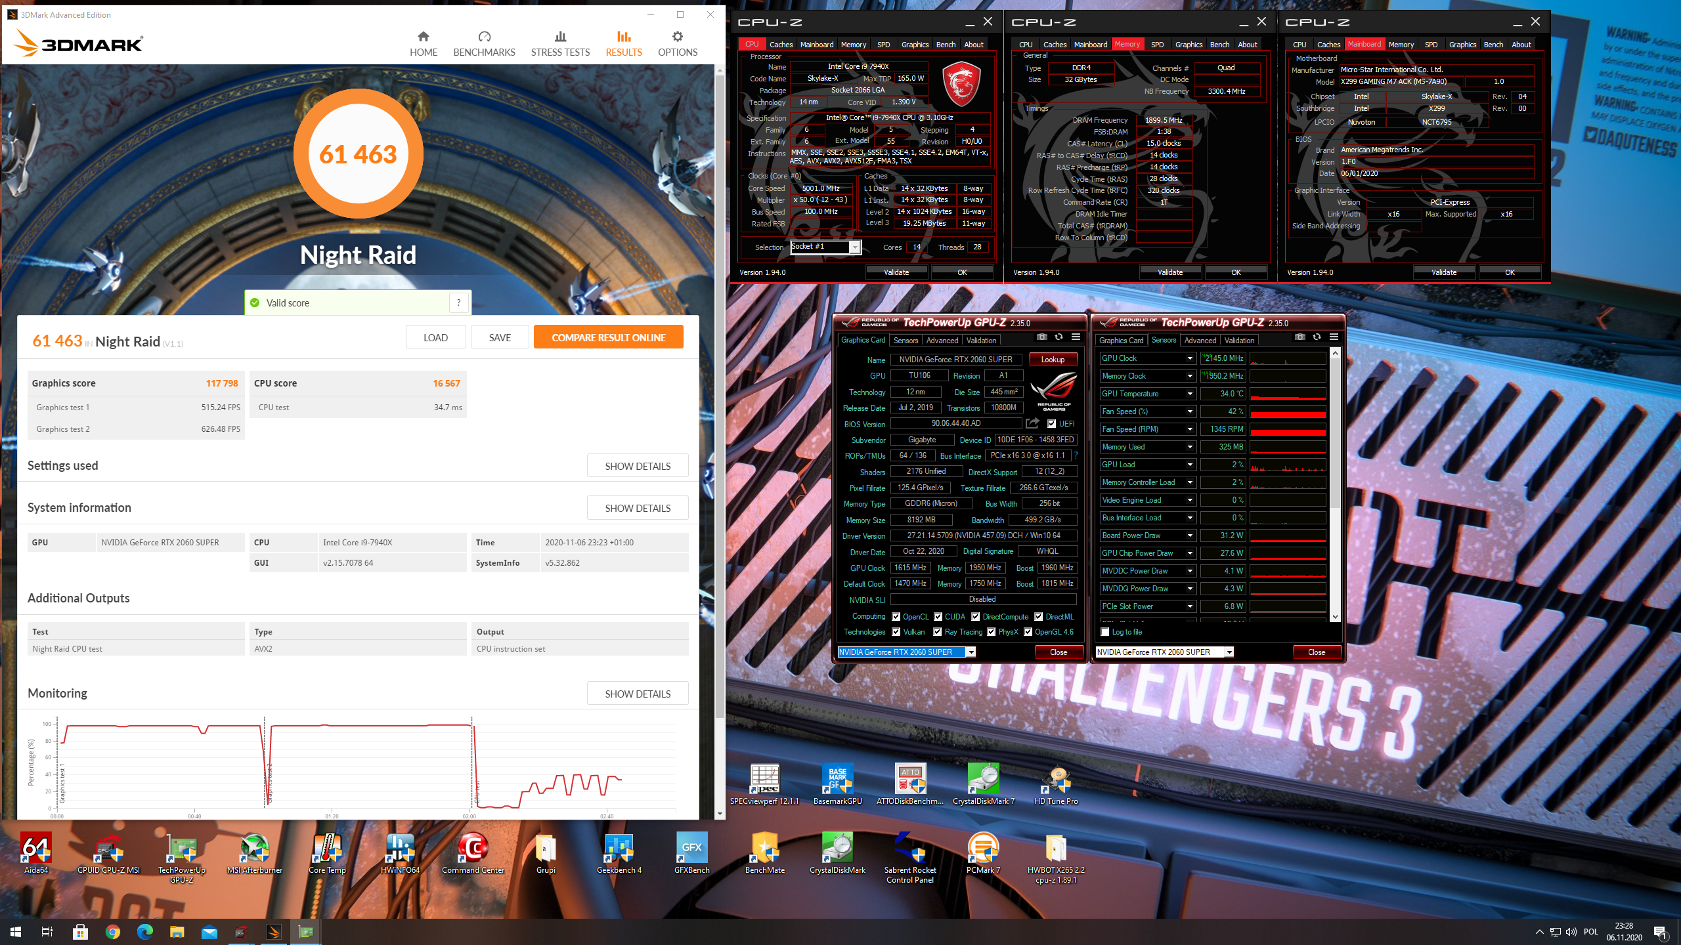Open the ATTODiskBenchmark desktop shortcut
Screen dimensions: 1681x945
pos(909,784)
